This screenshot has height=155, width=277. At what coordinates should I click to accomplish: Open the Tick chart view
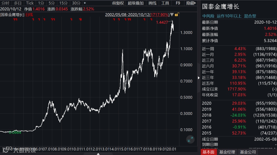30,3
